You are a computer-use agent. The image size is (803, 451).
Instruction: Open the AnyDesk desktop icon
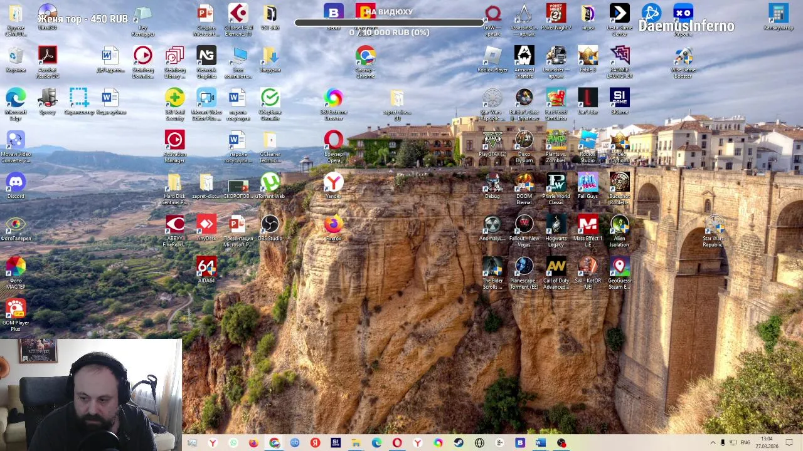tap(206, 228)
